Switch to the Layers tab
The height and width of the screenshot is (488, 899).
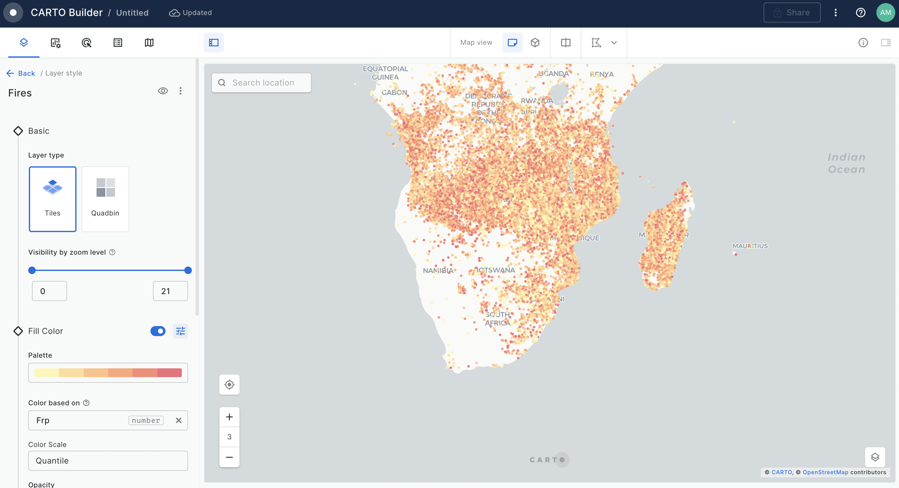click(24, 43)
